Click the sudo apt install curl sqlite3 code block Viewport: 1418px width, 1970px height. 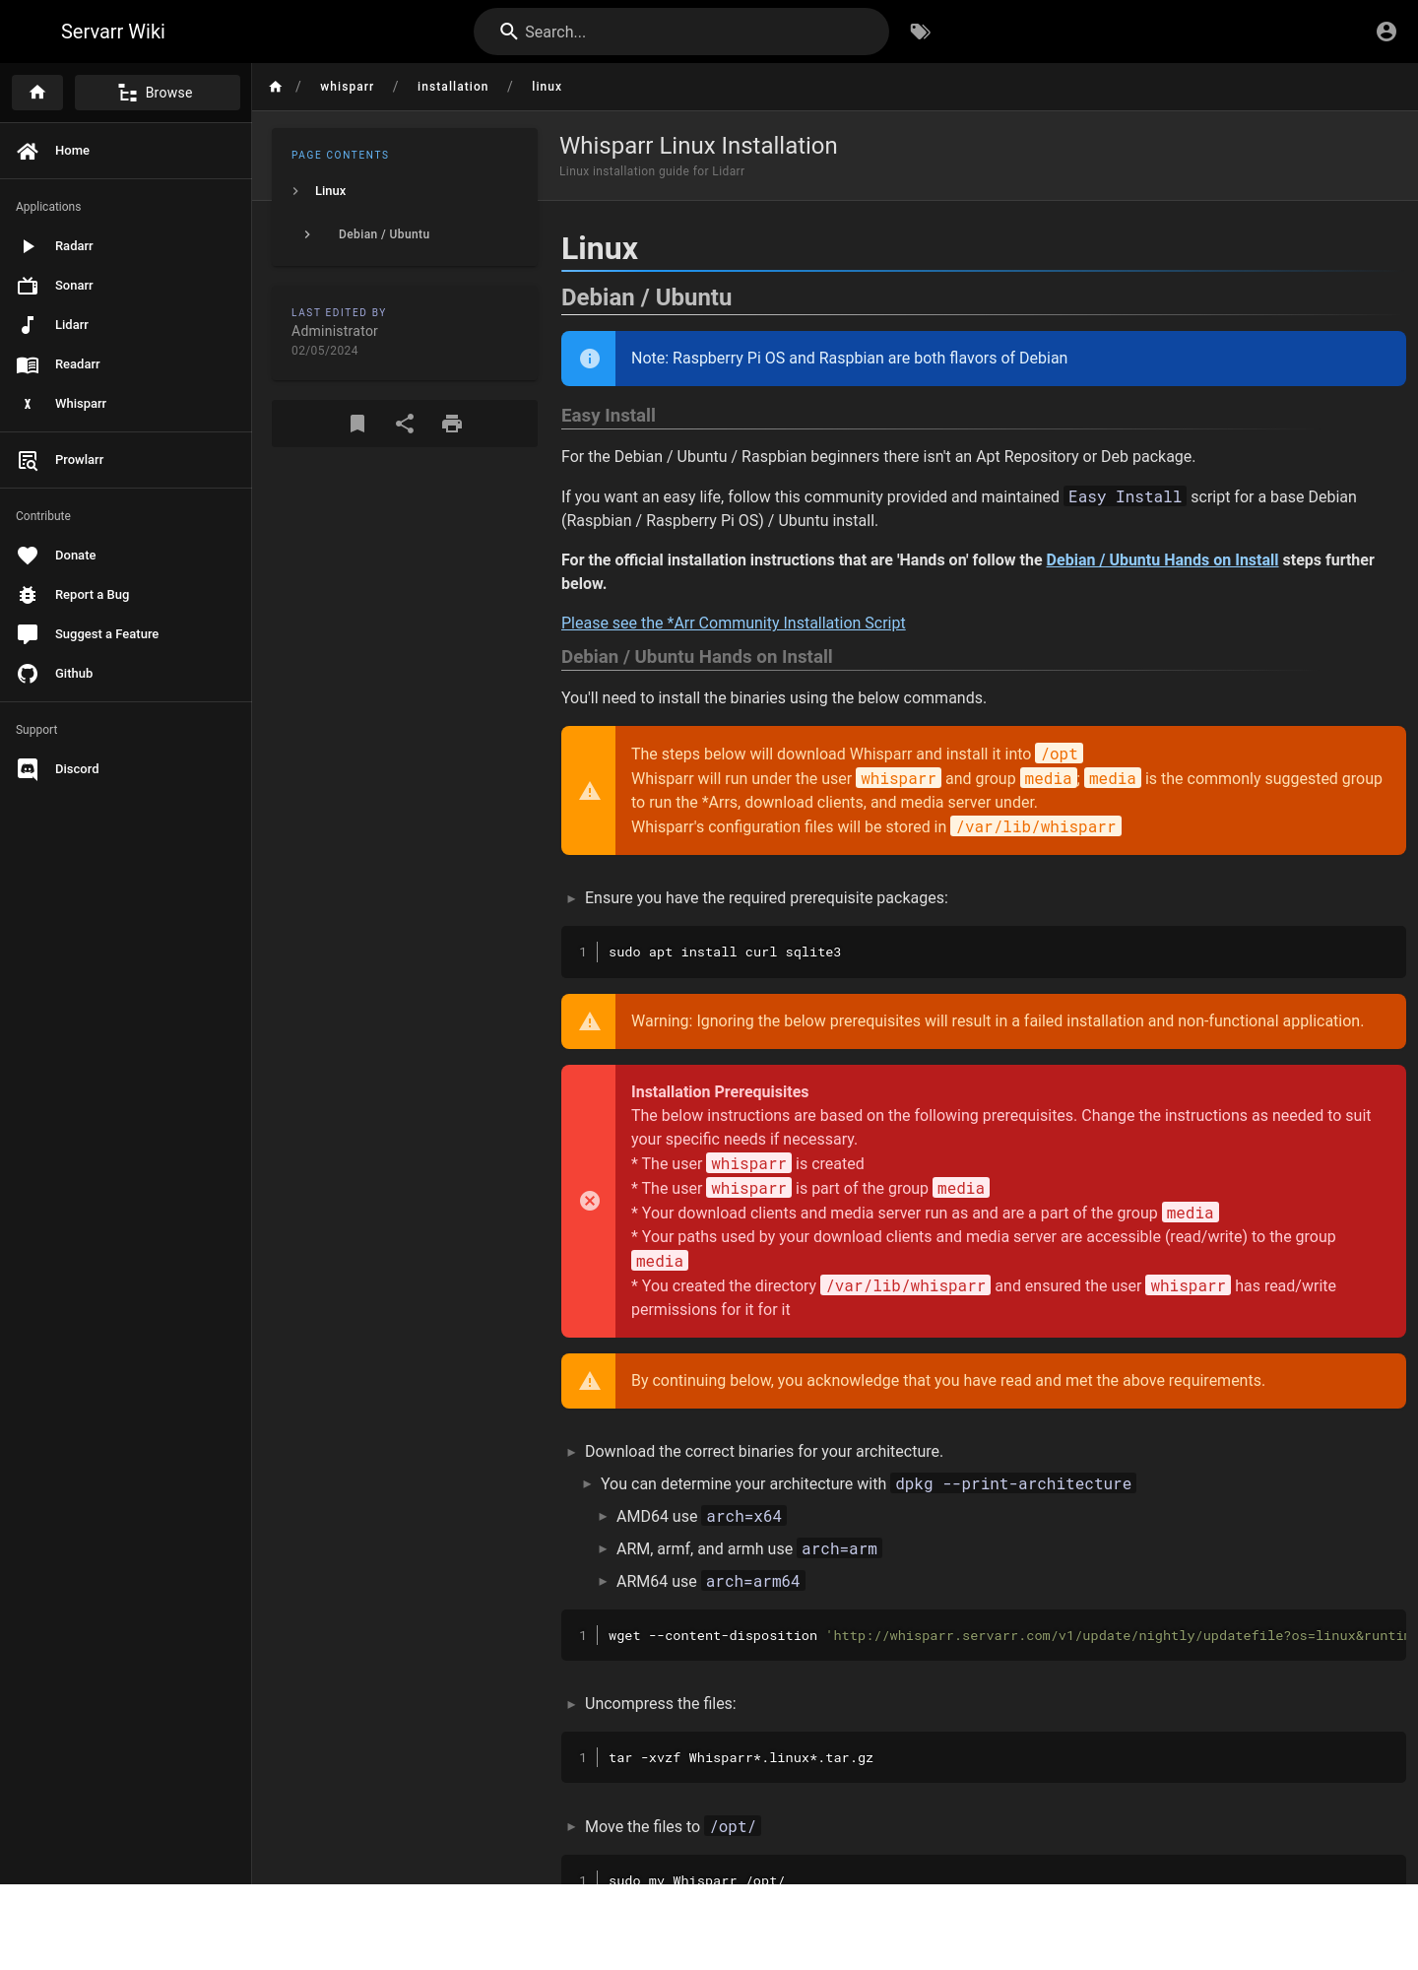tap(984, 952)
